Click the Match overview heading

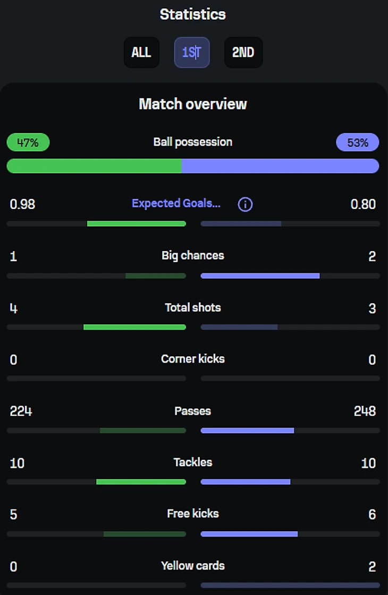pos(193,104)
